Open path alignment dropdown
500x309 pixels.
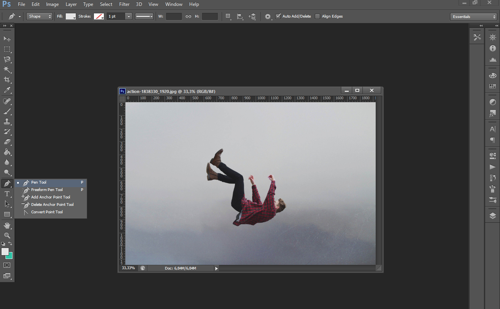point(240,16)
